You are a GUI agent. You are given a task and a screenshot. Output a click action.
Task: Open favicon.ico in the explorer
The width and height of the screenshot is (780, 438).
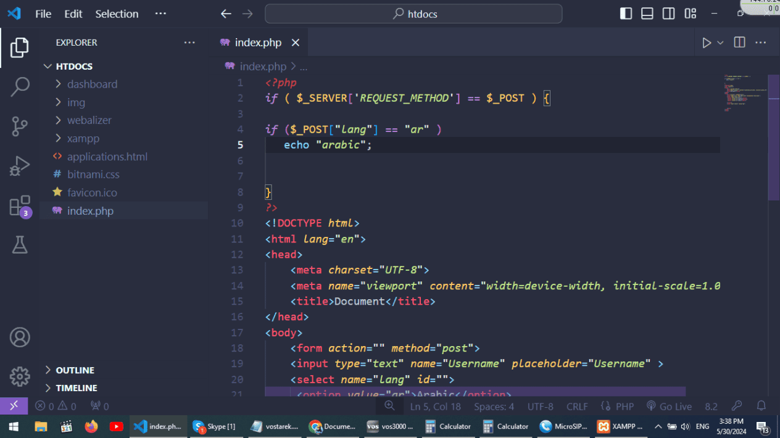pos(123,192)
